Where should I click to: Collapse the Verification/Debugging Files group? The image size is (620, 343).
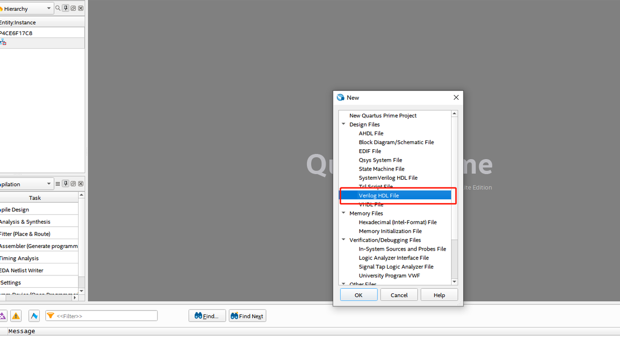344,240
